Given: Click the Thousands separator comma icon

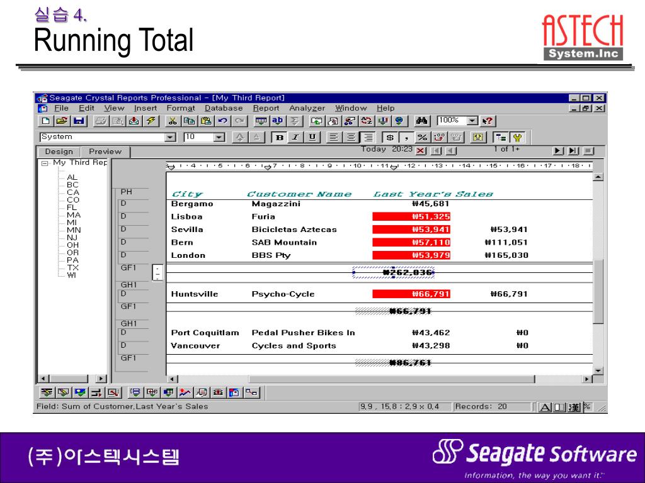Looking at the screenshot, I should coord(406,138).
